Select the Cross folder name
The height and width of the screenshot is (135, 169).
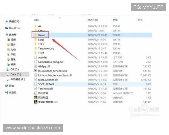pyautogui.click(x=41, y=31)
